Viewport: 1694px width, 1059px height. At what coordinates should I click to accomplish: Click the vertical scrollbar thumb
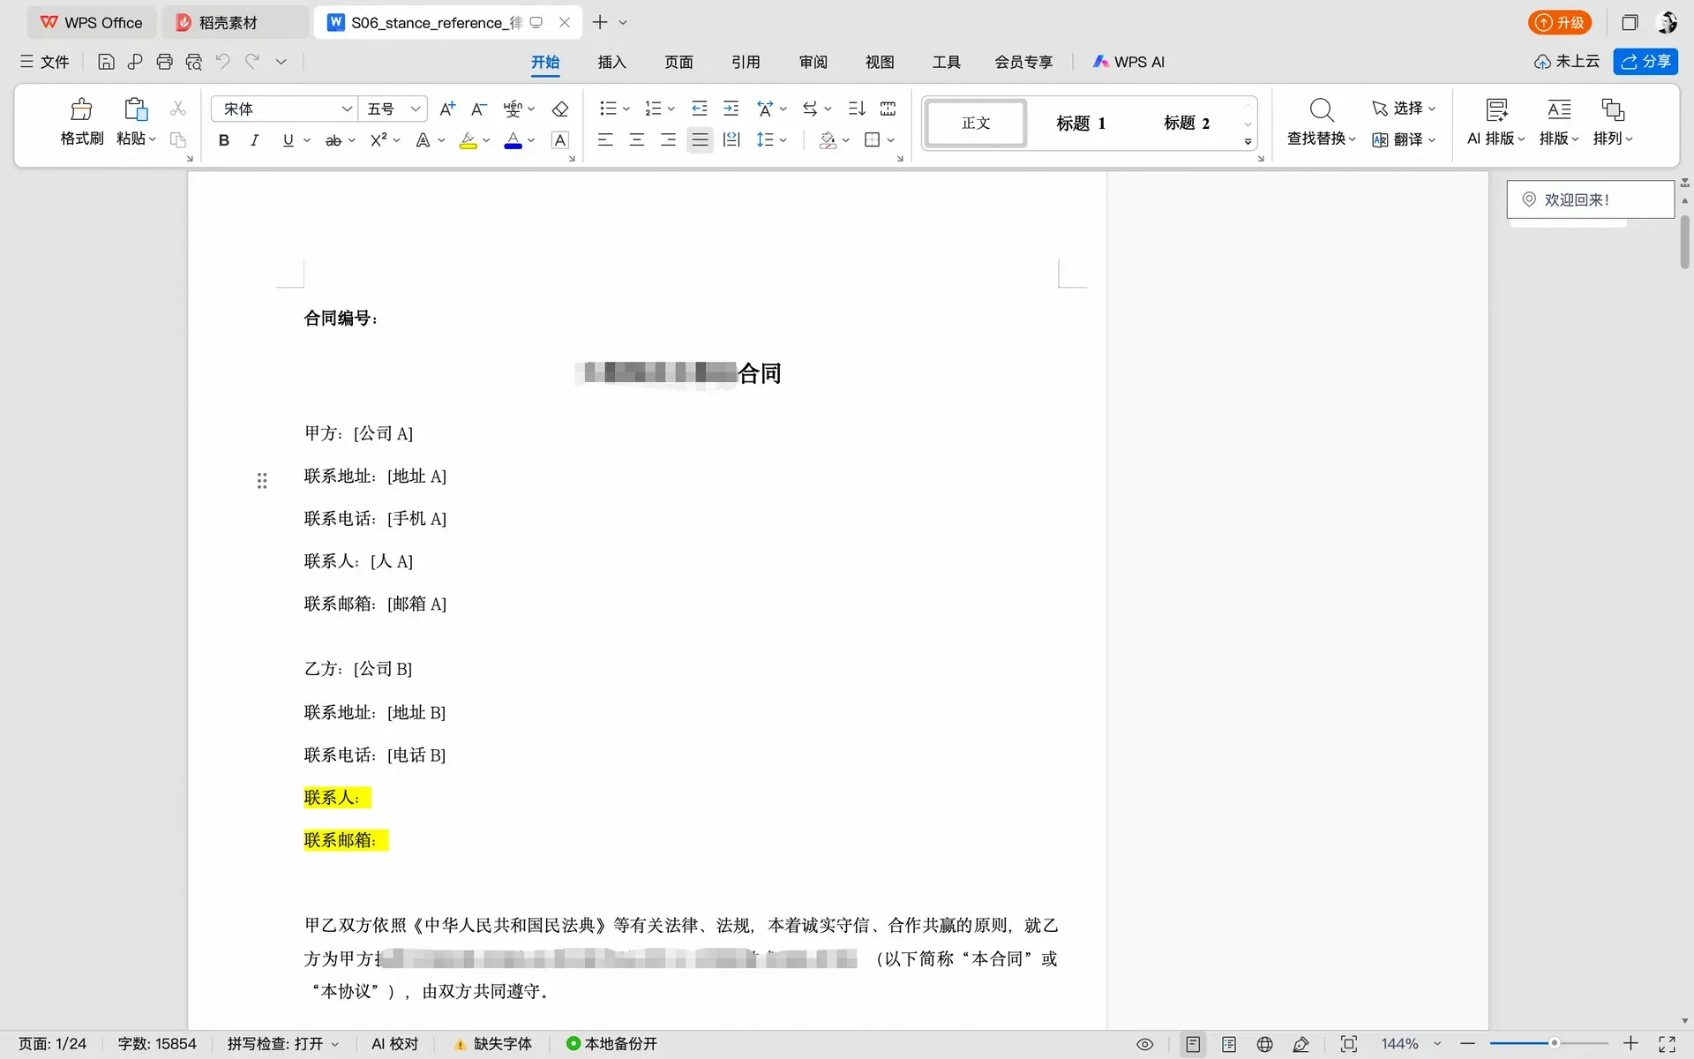(x=1684, y=242)
